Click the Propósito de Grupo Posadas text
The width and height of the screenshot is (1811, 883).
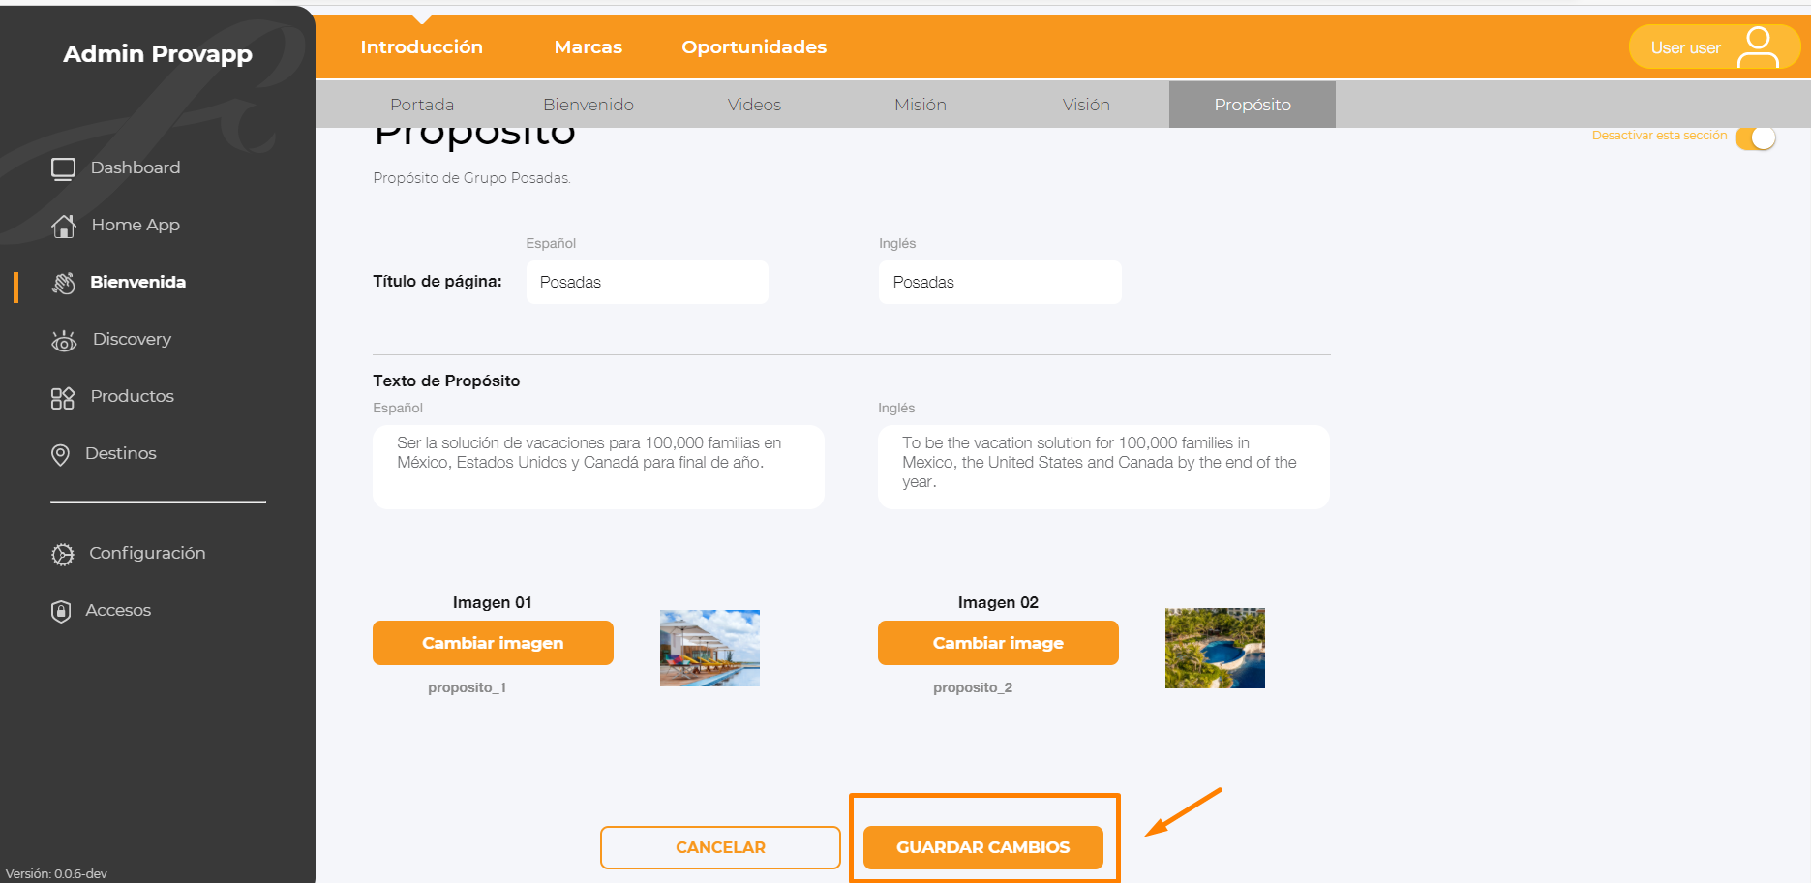coord(472,178)
